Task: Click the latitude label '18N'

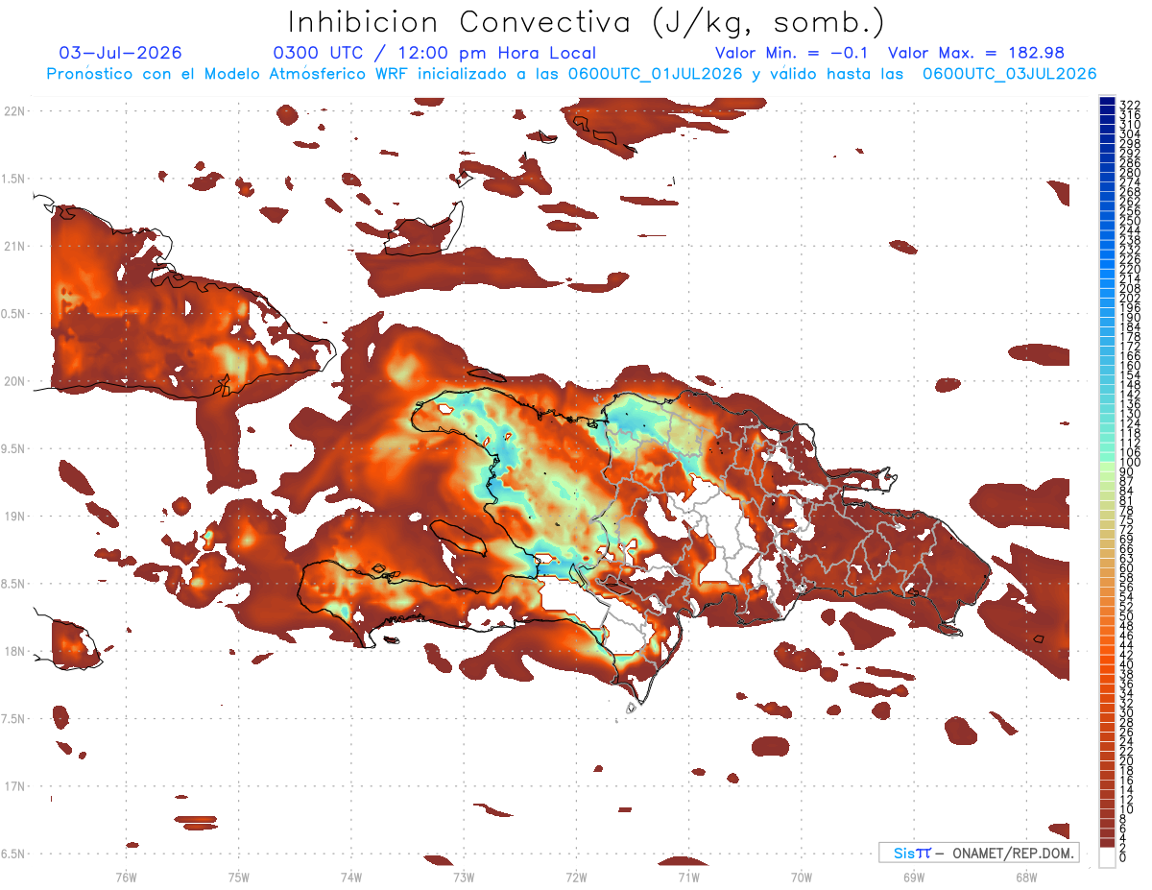Action: point(13,651)
